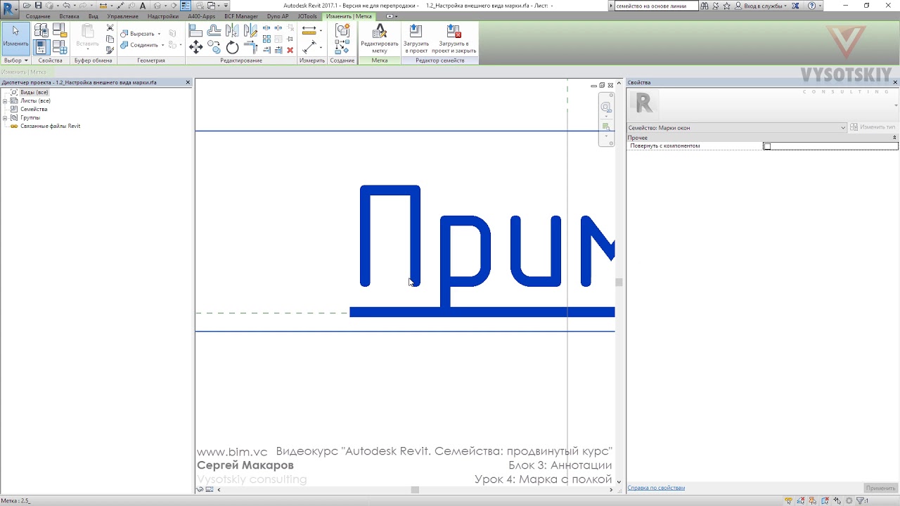Expand Листы (все) tree node
This screenshot has width=900, height=506.
(5, 100)
